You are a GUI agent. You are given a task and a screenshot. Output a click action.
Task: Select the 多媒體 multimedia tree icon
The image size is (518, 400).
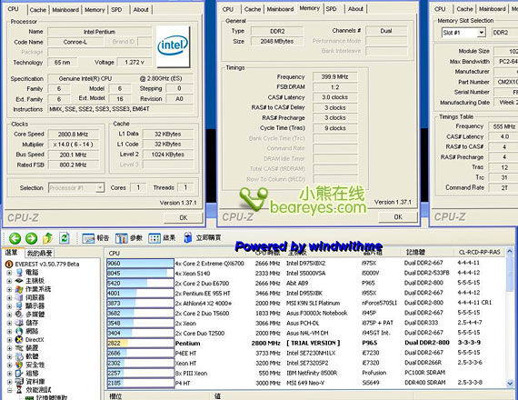[x=19, y=314]
